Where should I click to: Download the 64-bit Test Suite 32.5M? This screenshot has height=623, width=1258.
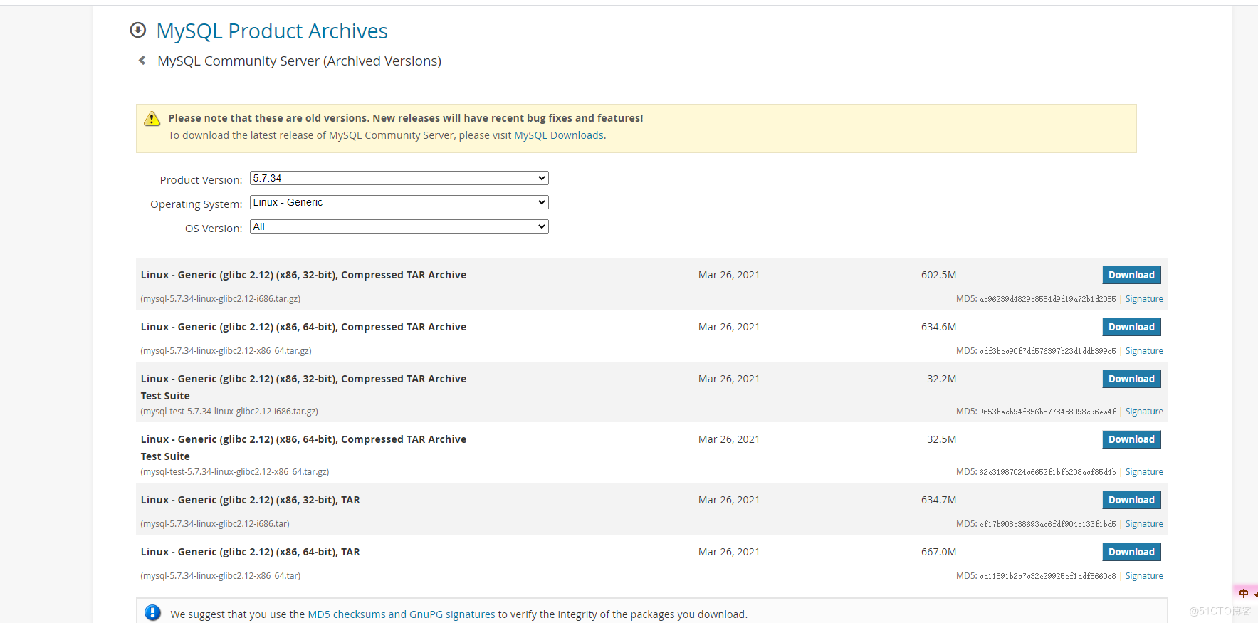tap(1131, 439)
